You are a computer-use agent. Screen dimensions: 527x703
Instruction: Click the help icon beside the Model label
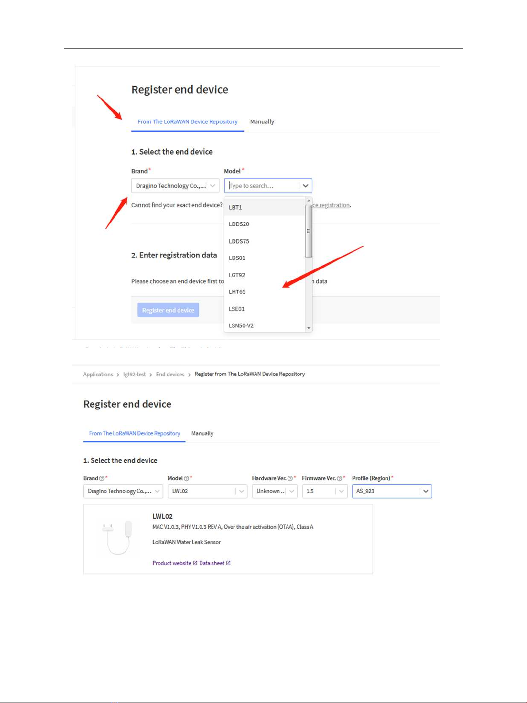tap(186, 479)
